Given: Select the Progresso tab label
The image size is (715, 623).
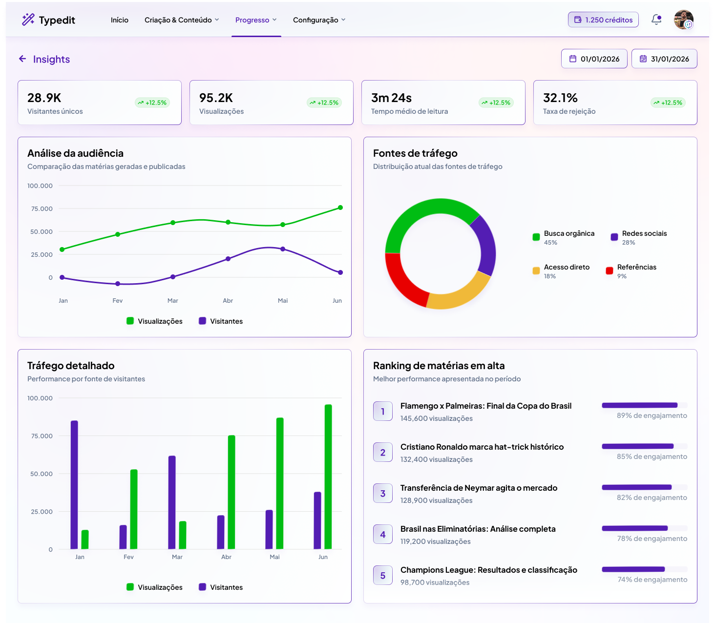Looking at the screenshot, I should (x=252, y=20).
